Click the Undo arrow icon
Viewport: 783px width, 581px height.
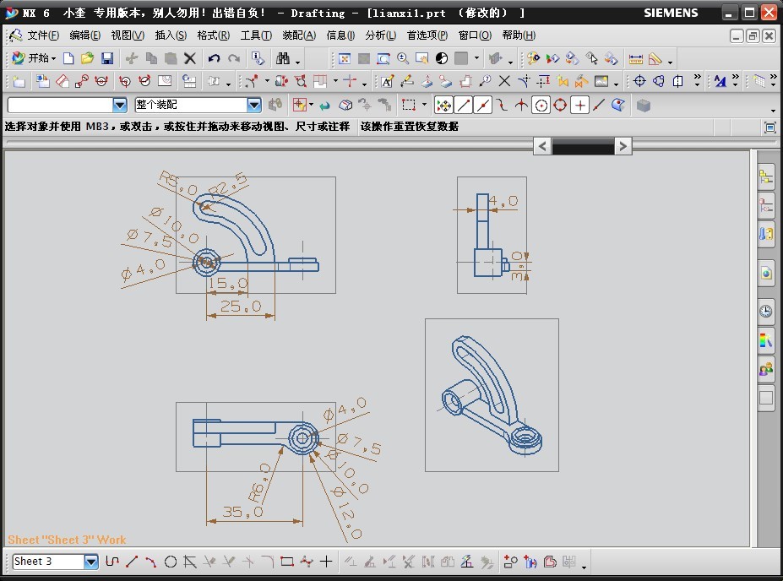point(214,58)
